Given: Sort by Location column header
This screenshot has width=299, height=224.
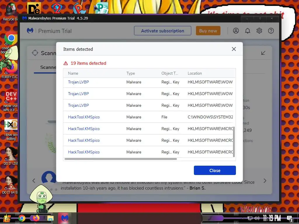Looking at the screenshot, I should 195,73.
